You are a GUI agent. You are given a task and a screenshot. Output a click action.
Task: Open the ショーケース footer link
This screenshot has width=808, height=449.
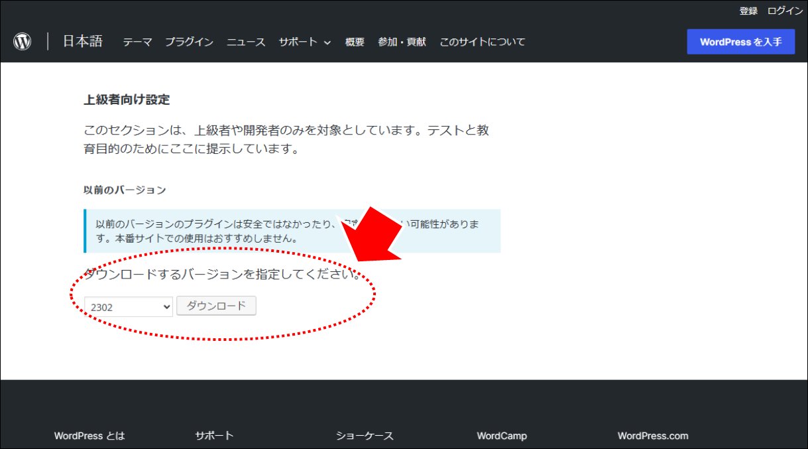(x=365, y=436)
